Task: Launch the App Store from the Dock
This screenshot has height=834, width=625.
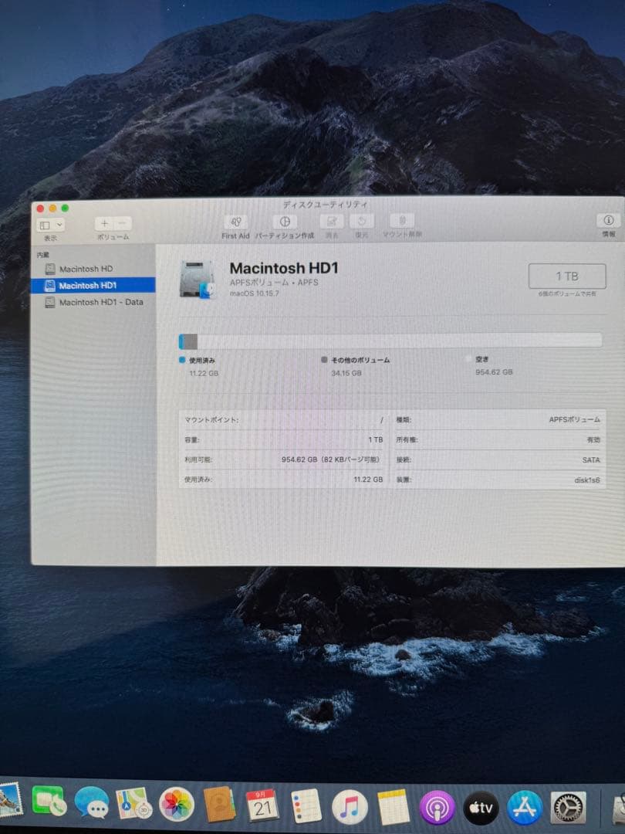Action: (x=524, y=807)
